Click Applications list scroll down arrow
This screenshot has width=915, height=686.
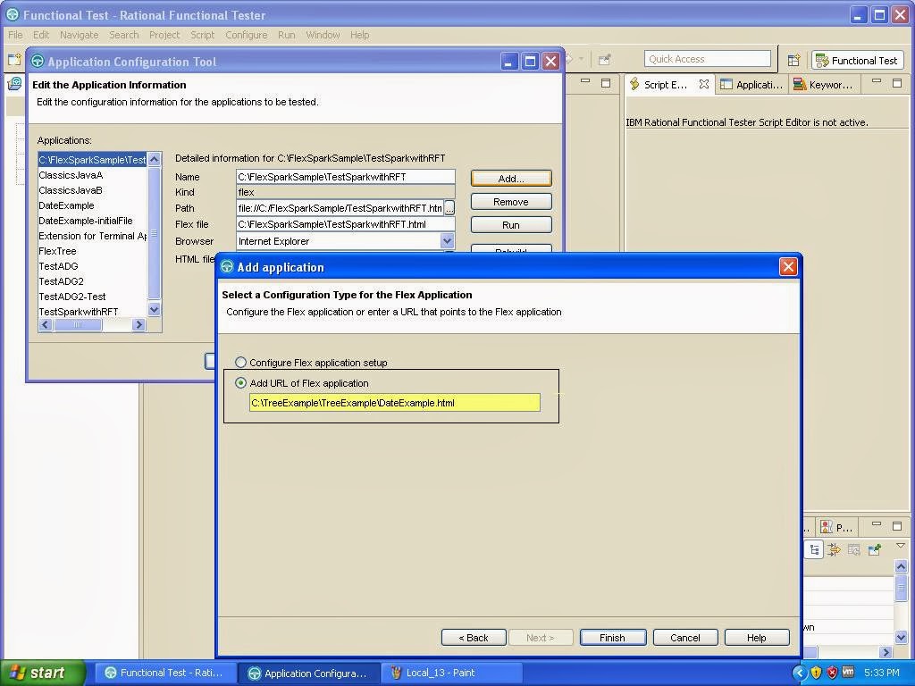154,310
